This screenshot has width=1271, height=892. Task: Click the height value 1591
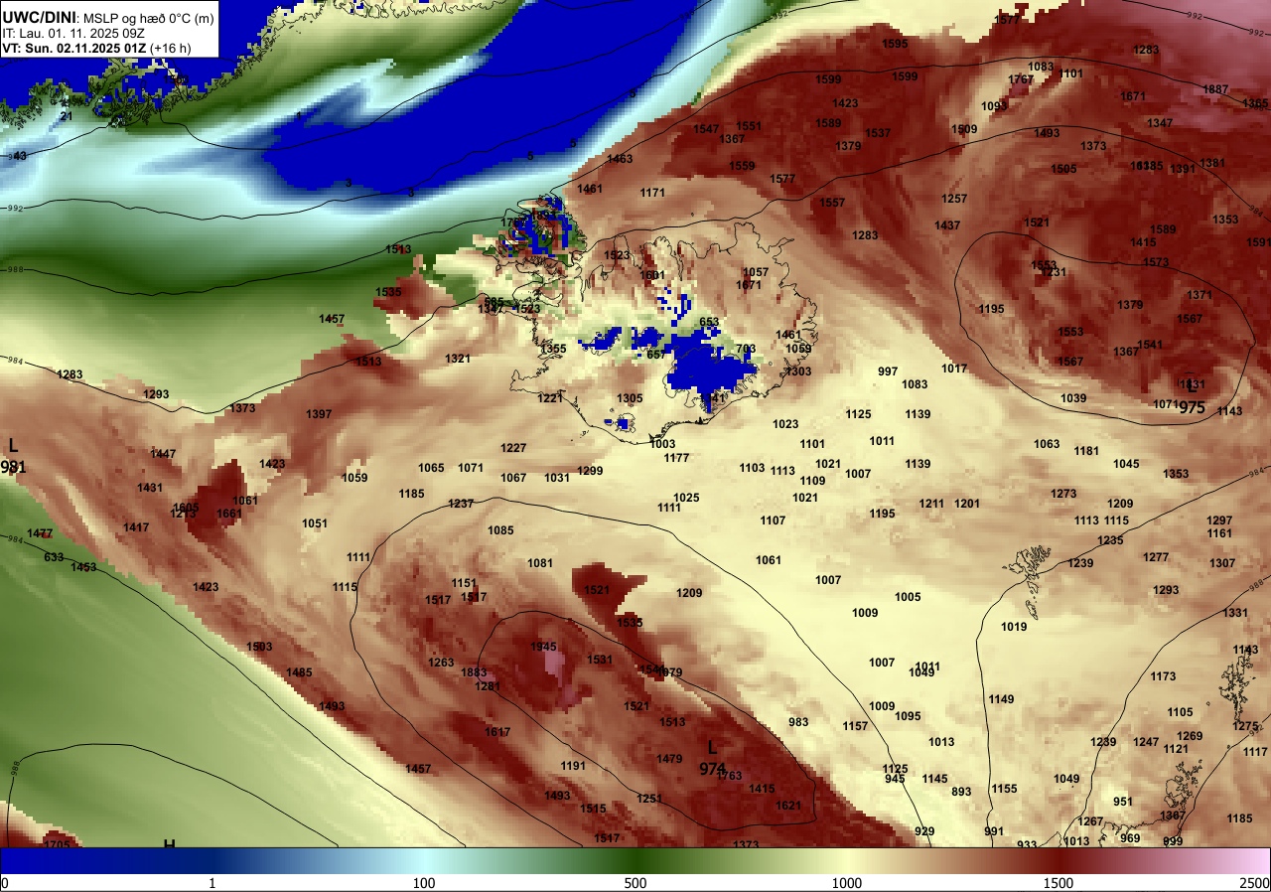[x=1258, y=242]
